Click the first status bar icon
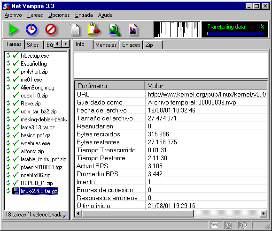This screenshot has width=272, height=231. coord(214,225)
